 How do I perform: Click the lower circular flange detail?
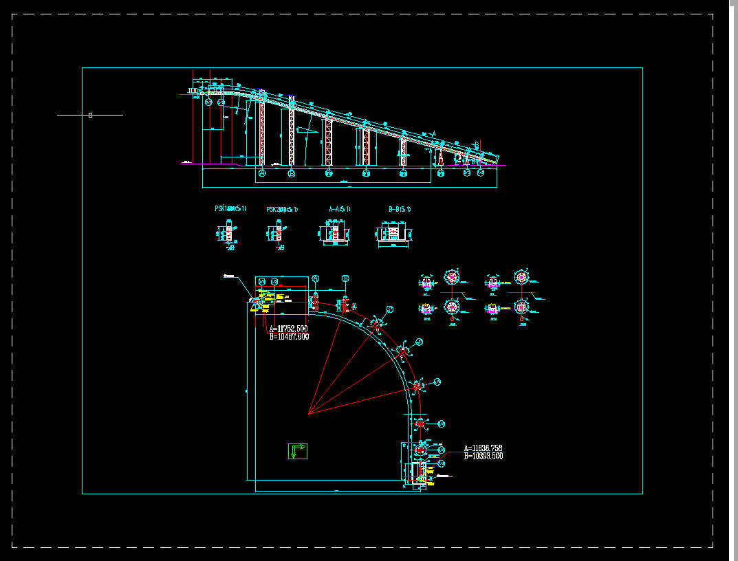click(x=521, y=307)
